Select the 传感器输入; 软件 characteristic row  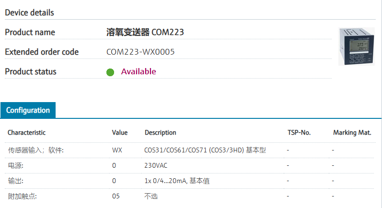[189, 150]
